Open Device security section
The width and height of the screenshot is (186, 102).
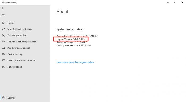pos(15,54)
